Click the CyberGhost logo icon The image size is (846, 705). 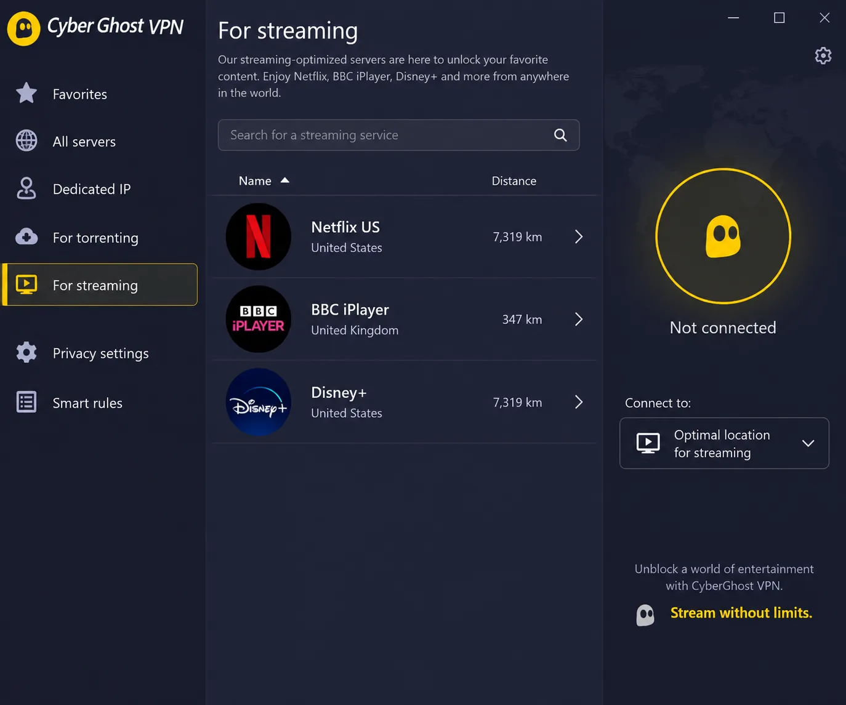[23, 28]
